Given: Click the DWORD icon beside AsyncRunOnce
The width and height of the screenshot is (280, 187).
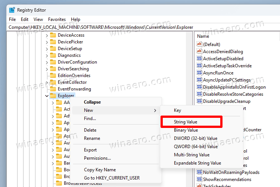Looking at the screenshot, I should coord(199,73).
